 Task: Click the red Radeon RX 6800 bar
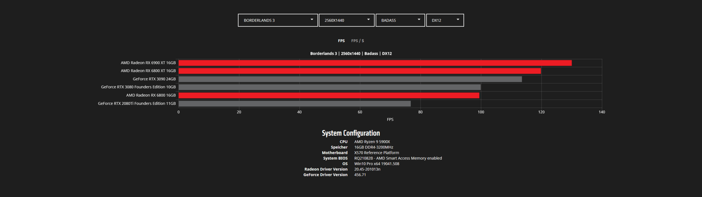pos(329,95)
